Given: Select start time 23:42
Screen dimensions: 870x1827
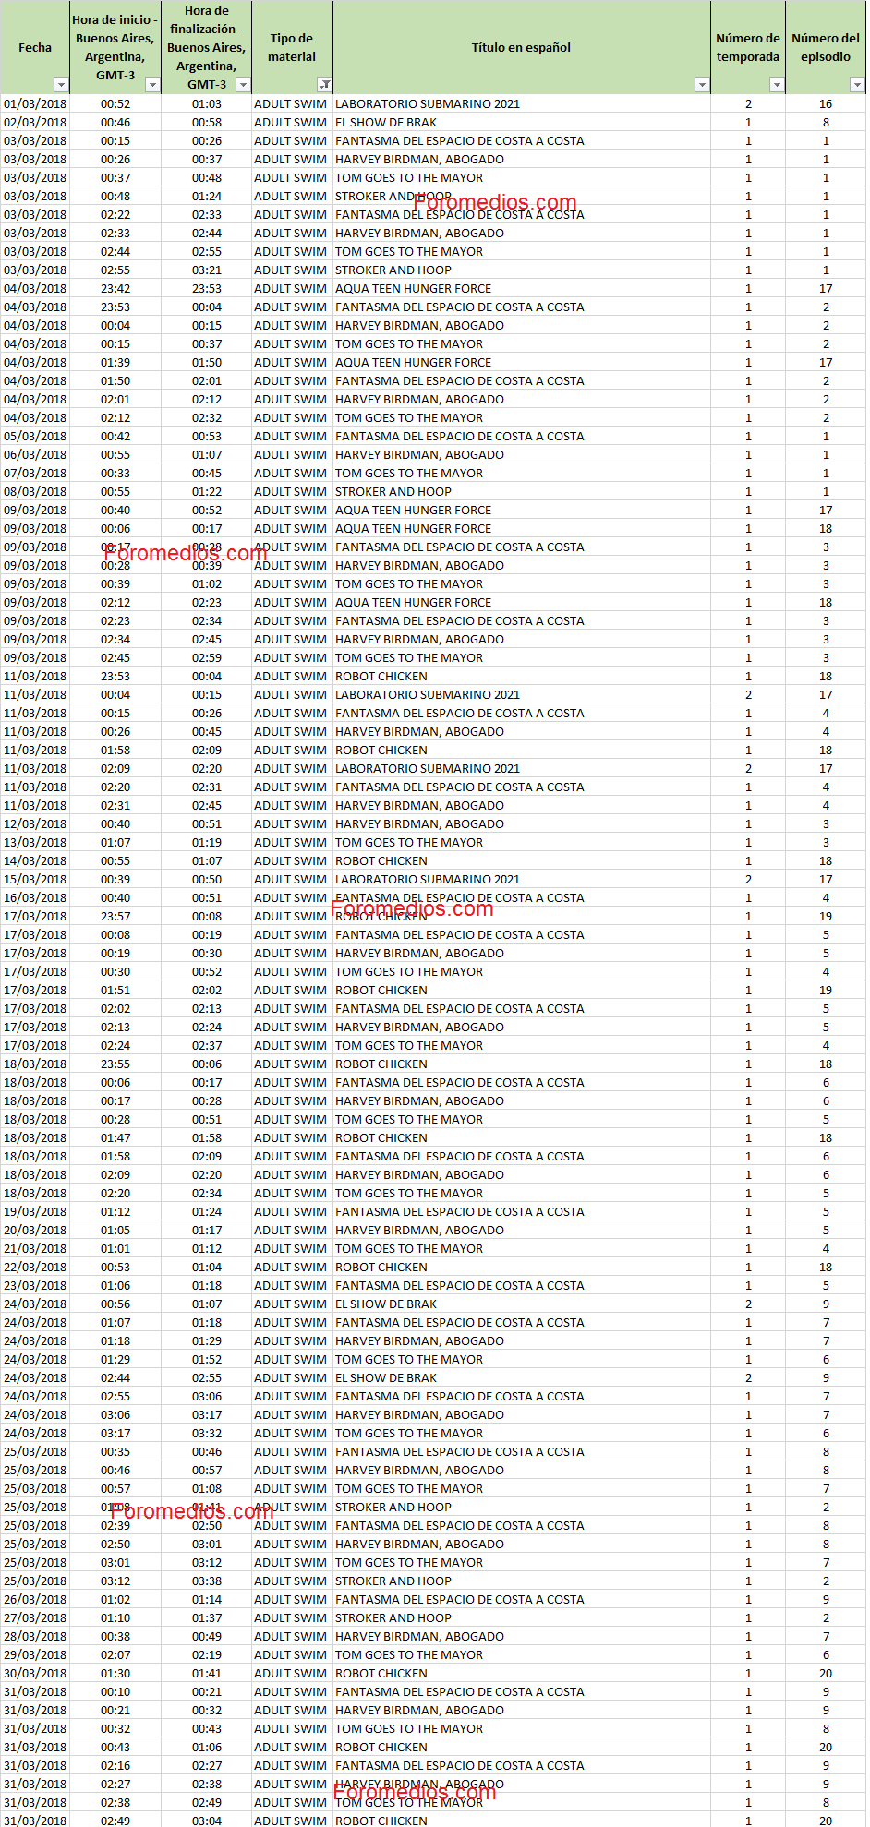Looking at the screenshot, I should click(115, 288).
